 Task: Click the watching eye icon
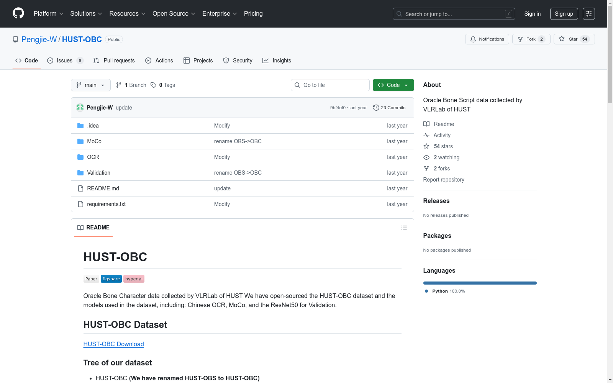pyautogui.click(x=426, y=157)
